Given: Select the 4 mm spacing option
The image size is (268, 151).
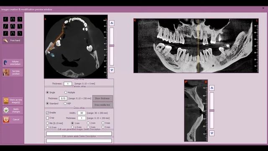Looking at the screenshot, I should (103, 123).
